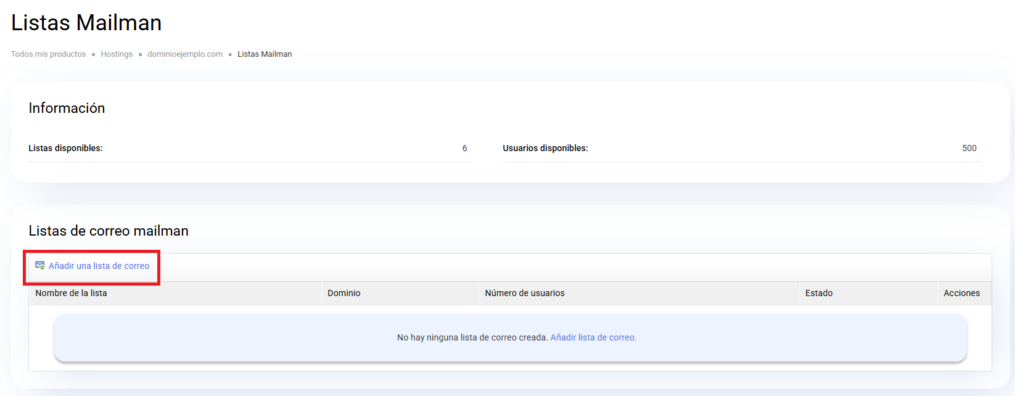Click the 'Listas Mailman' breadcrumb item
Viewport: 1015px width, 396px height.
coord(265,54)
